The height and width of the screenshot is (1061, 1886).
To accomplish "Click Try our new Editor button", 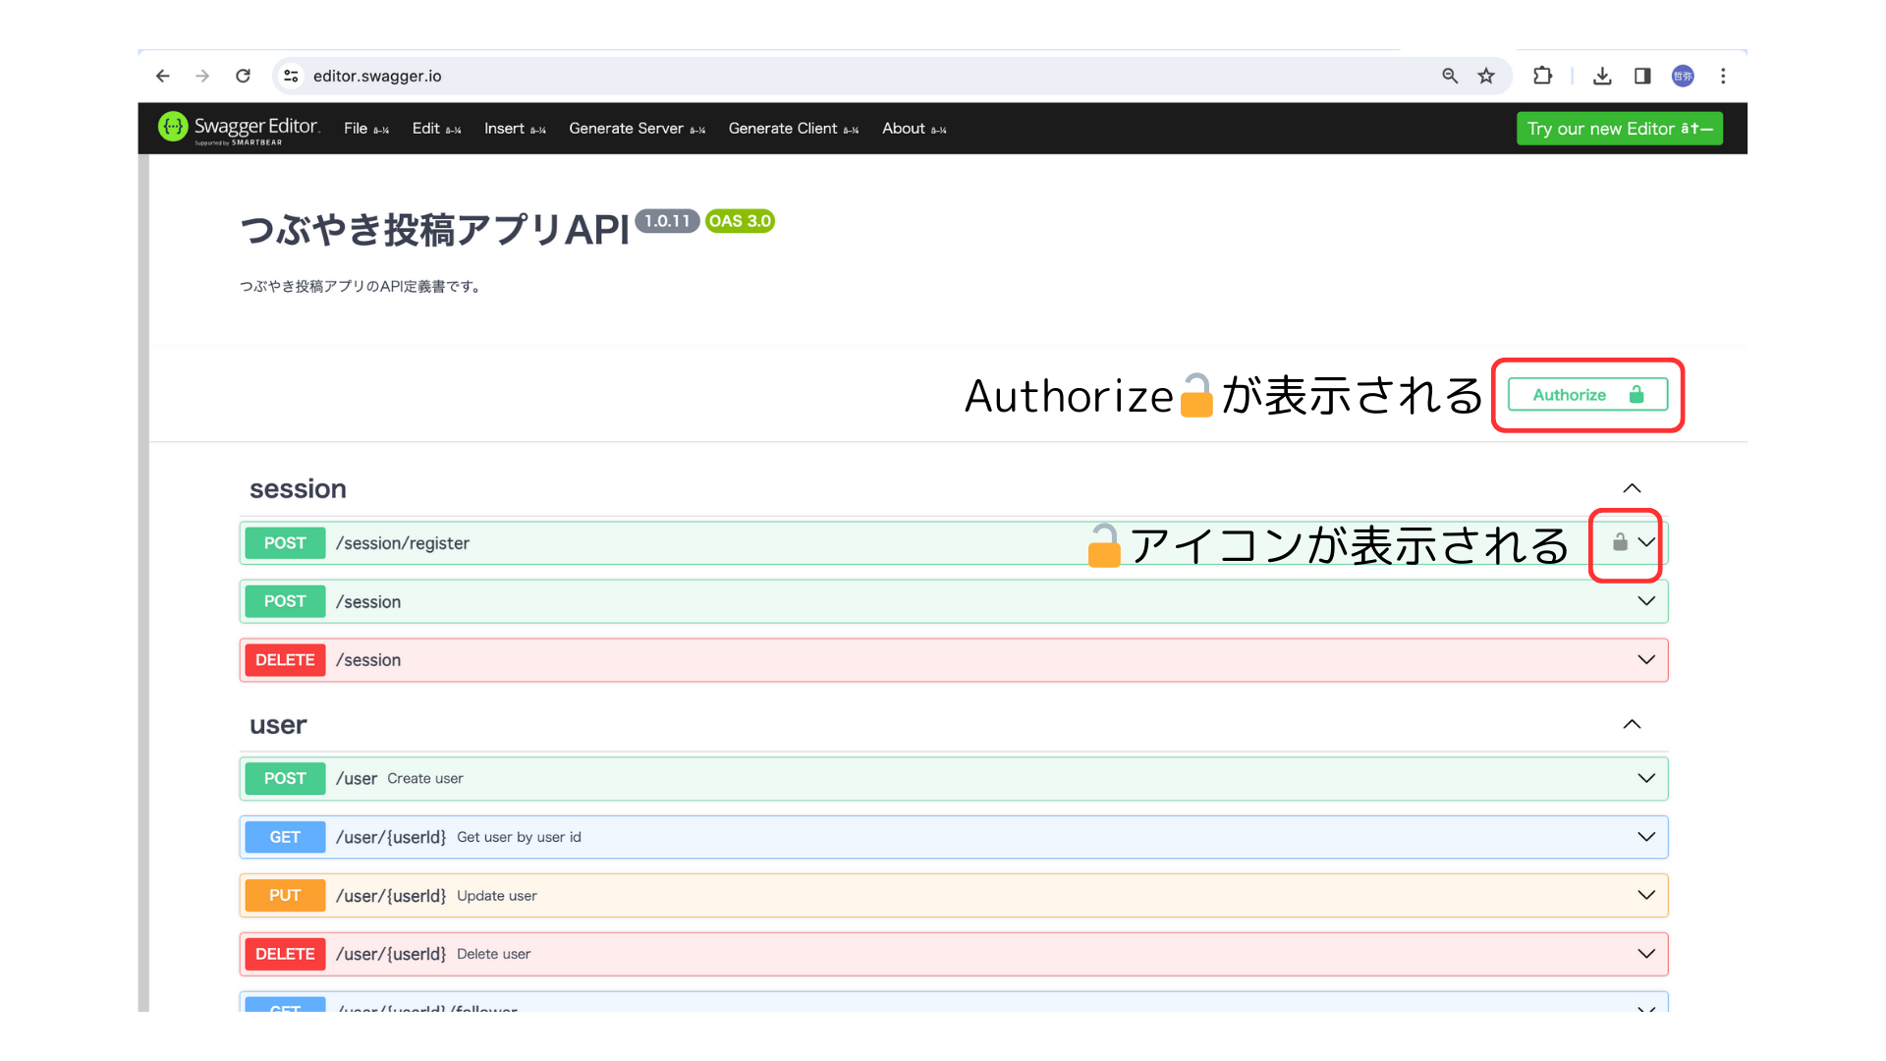I will (x=1619, y=128).
